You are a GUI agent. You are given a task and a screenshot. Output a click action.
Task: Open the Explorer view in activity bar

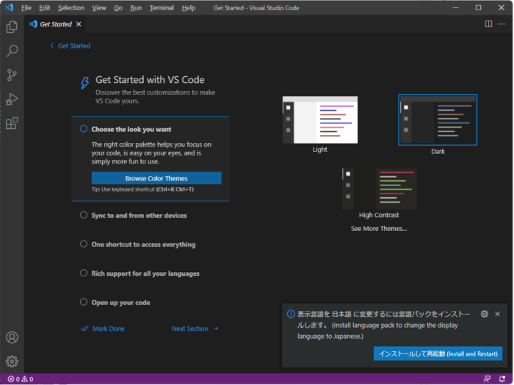click(12, 27)
